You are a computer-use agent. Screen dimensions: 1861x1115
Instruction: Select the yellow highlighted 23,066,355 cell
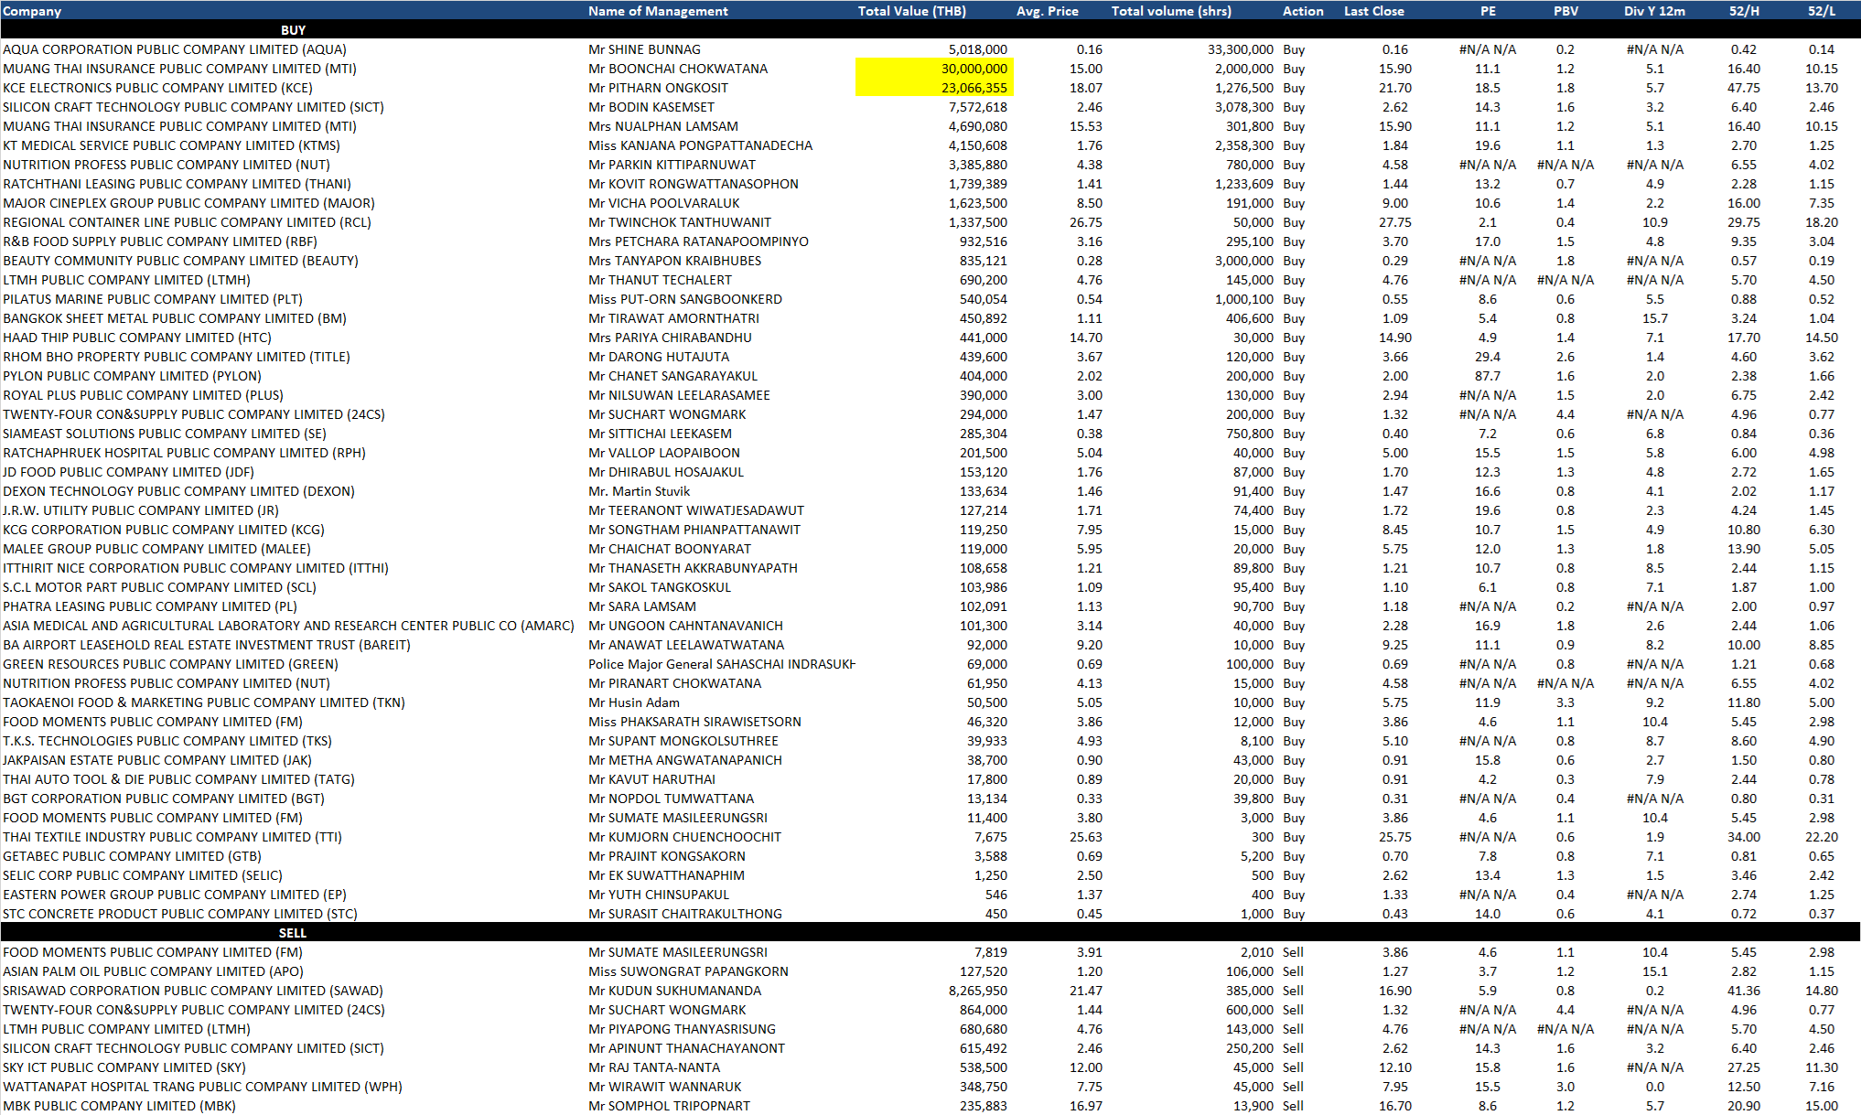click(934, 88)
